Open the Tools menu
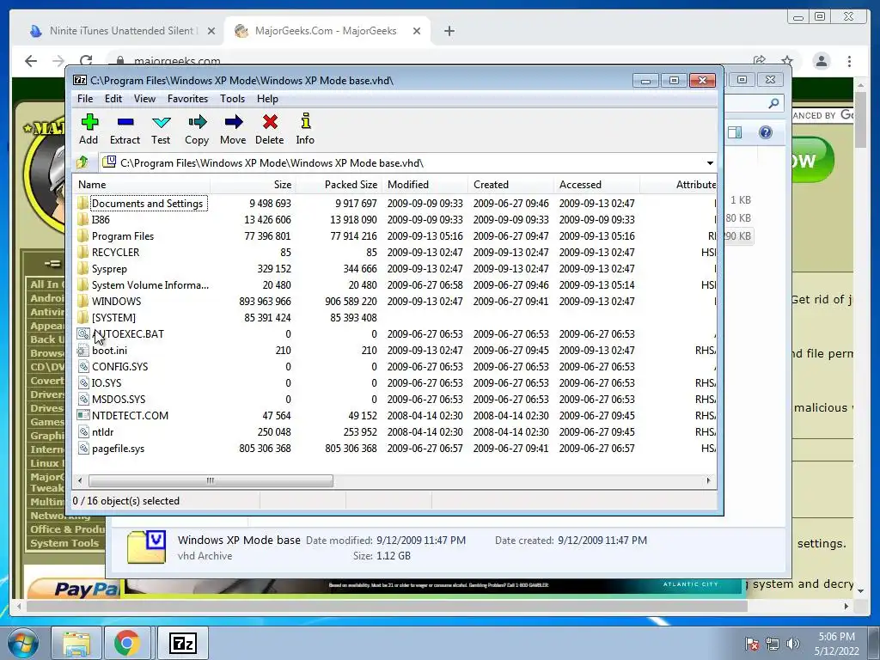The width and height of the screenshot is (880, 660). click(232, 99)
